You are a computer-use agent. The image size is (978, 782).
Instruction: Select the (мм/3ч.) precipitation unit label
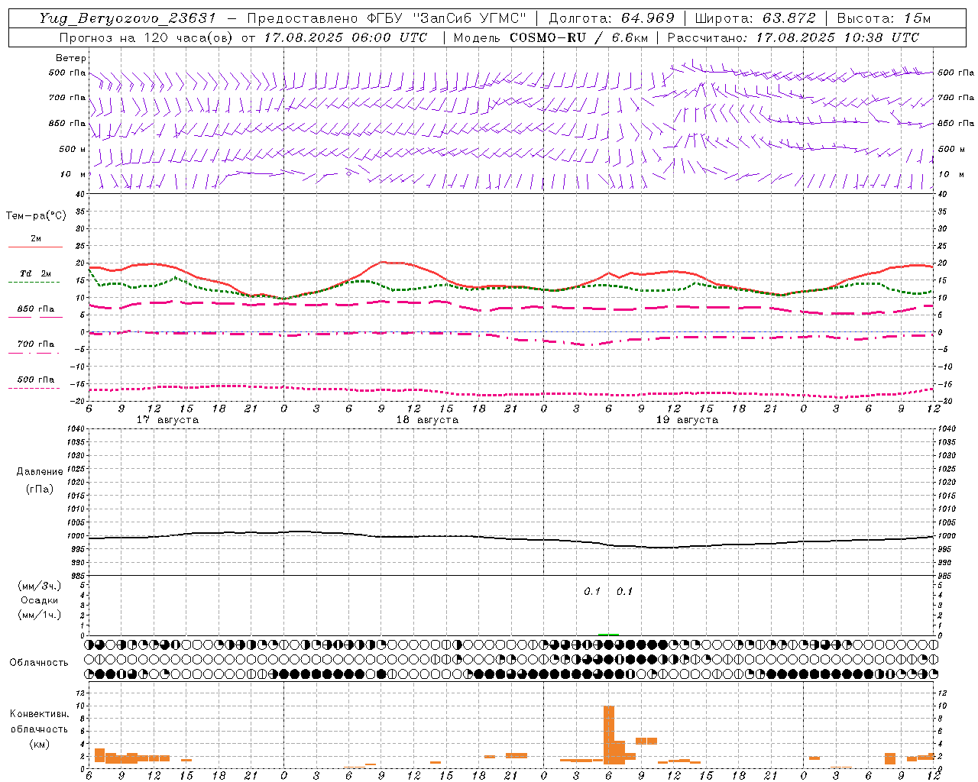tap(40, 586)
